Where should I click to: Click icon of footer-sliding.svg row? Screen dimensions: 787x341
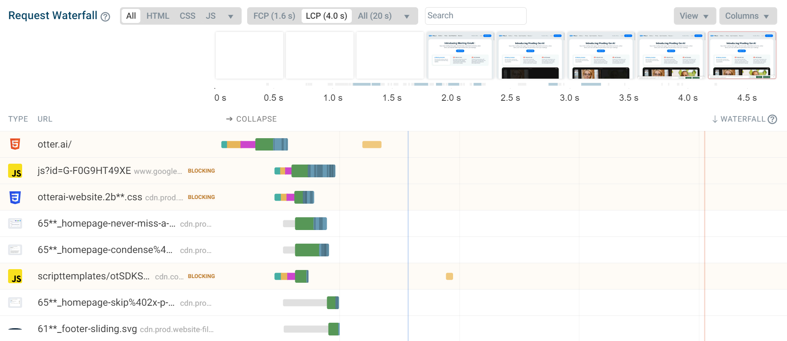coord(15,329)
